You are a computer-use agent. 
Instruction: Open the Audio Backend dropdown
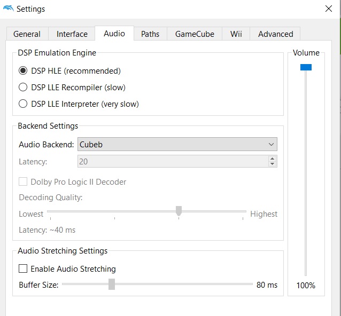coord(177,144)
